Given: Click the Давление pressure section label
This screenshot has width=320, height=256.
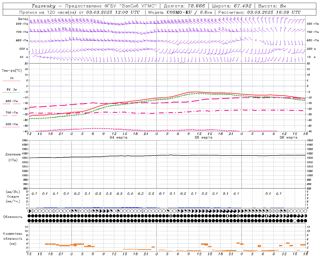Looking at the screenshot, I should coord(13,154).
